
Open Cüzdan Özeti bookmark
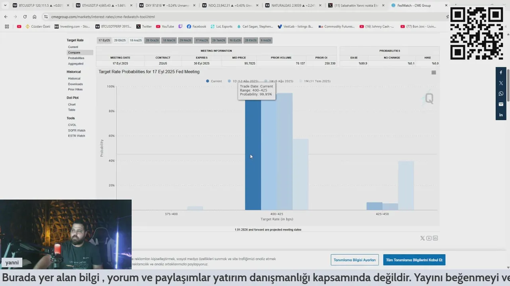pyautogui.click(x=38, y=27)
